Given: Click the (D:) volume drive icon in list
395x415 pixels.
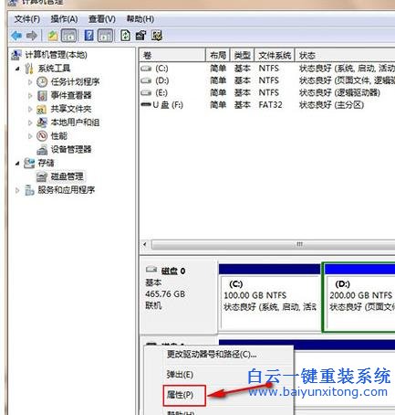Looking at the screenshot, I should point(146,80).
